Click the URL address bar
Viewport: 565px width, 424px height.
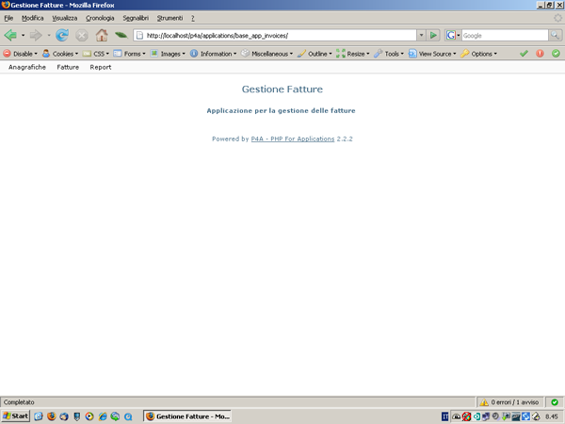tap(276, 36)
